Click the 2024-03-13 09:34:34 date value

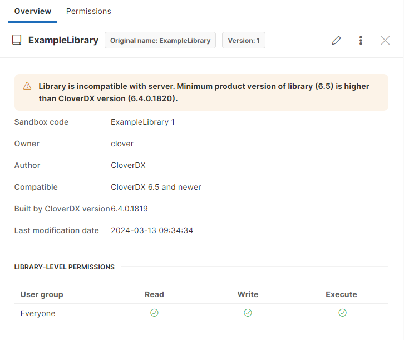152,230
